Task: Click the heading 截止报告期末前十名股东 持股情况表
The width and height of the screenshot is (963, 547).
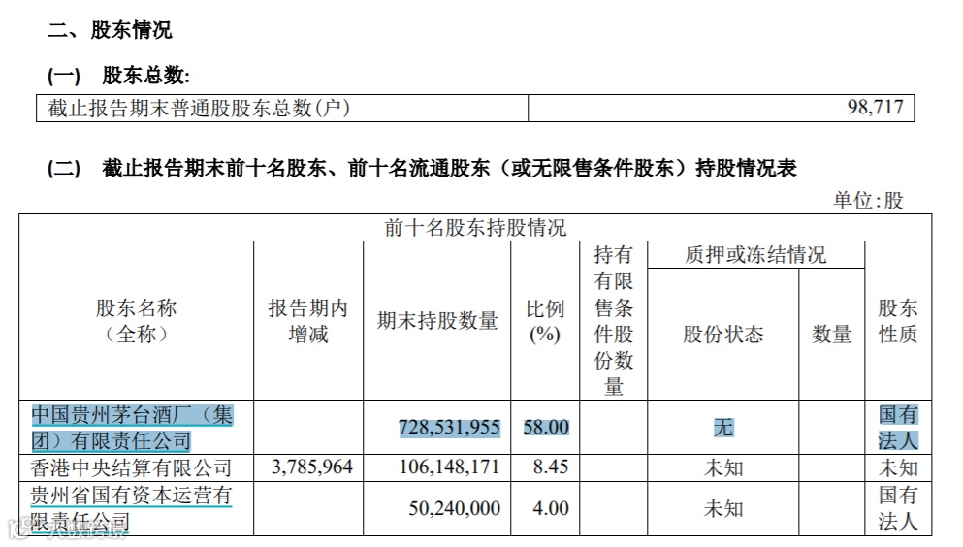Action: pyautogui.click(x=422, y=168)
